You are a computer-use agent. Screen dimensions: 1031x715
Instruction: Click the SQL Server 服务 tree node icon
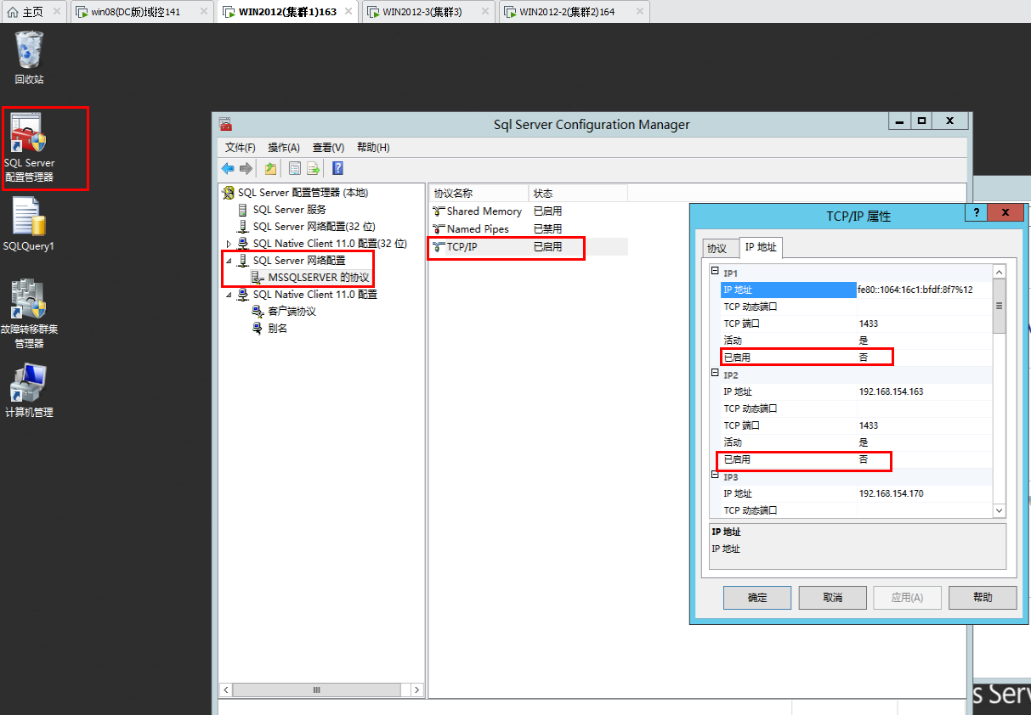244,210
